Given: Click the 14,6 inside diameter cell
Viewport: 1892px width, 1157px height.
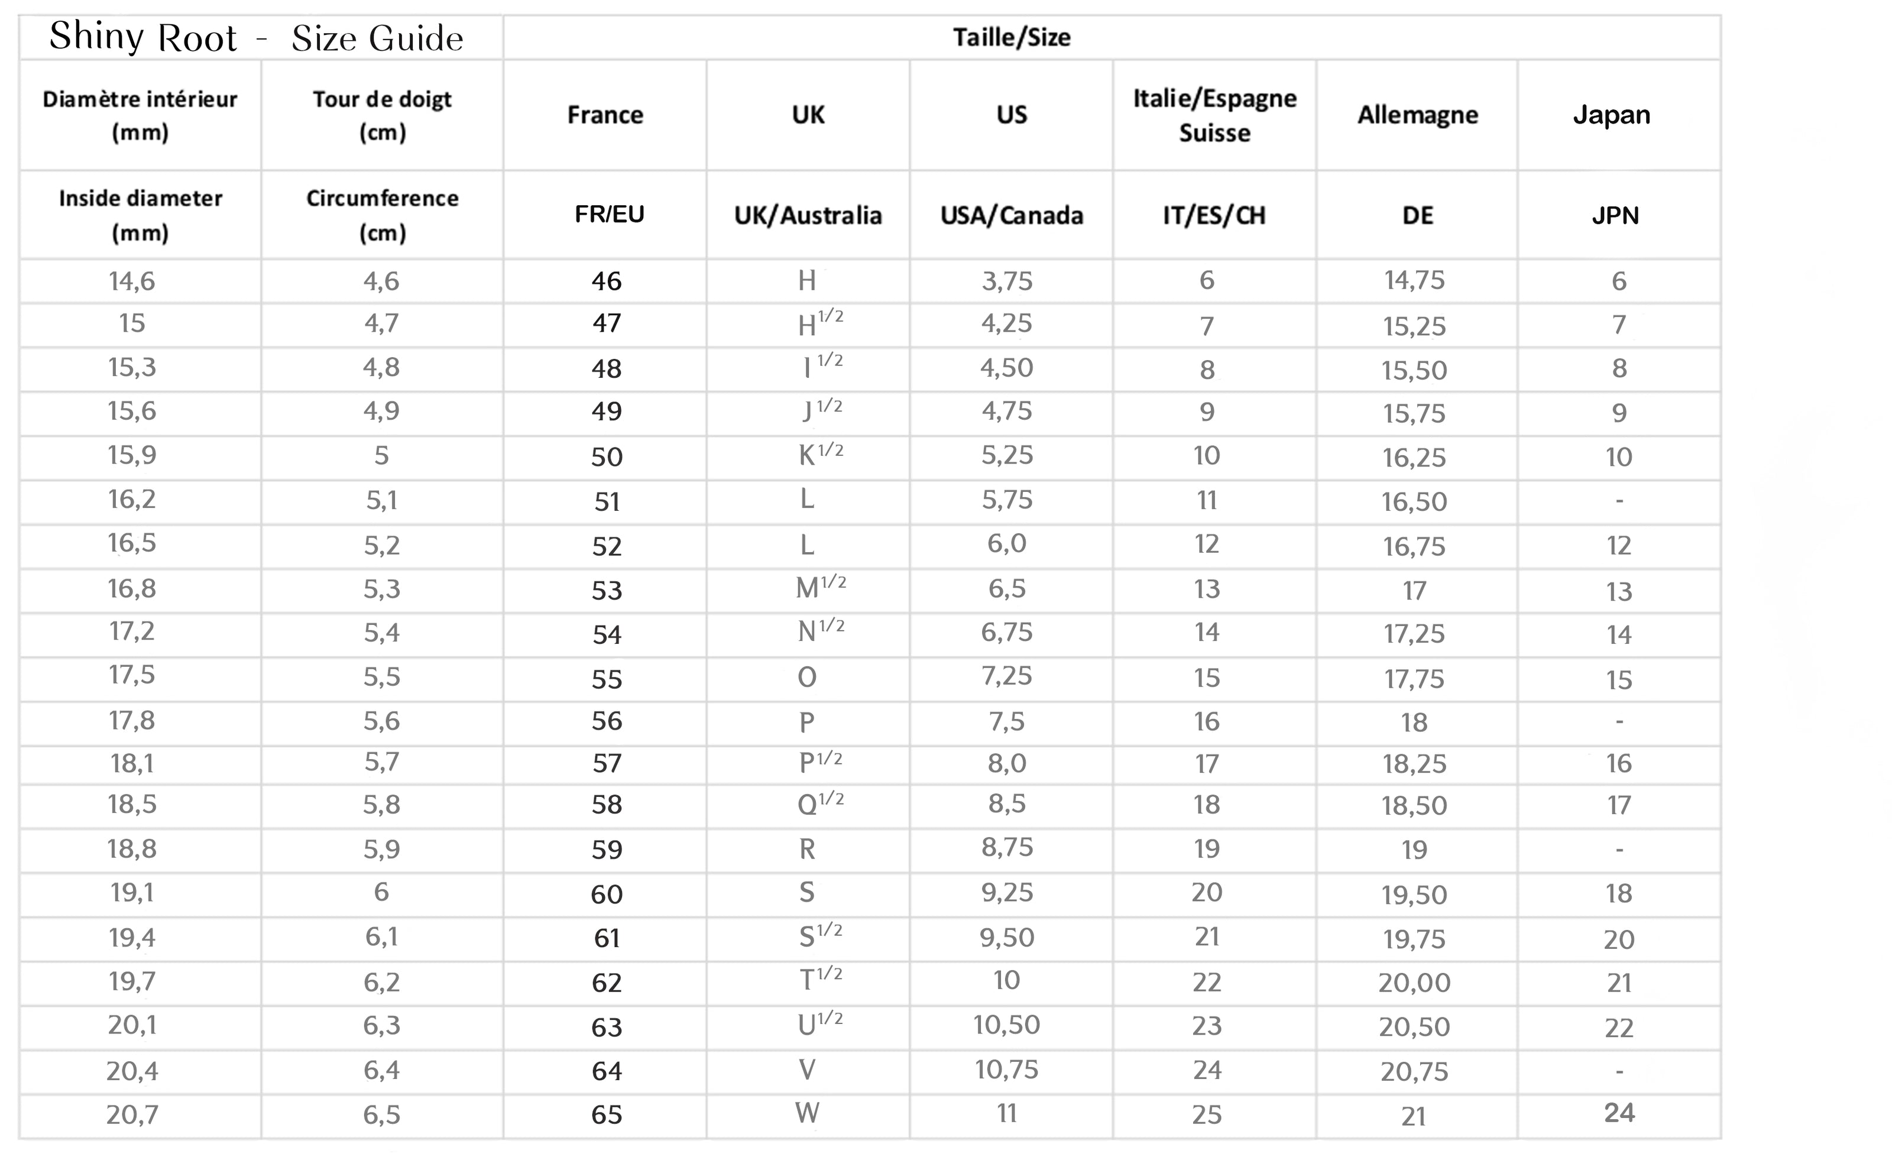Looking at the screenshot, I should tap(131, 281).
